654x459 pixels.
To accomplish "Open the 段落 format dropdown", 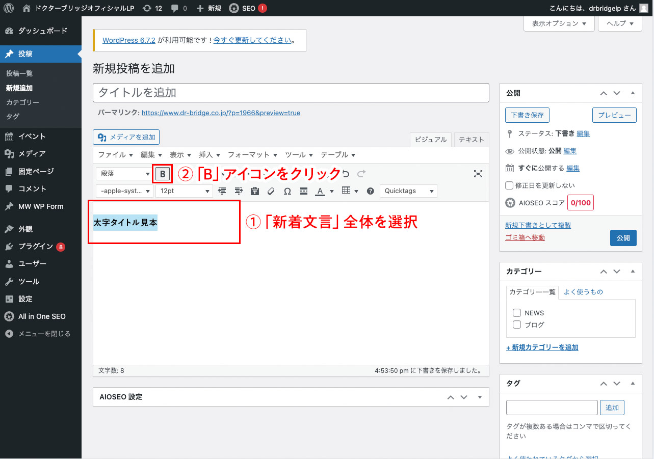I will pyautogui.click(x=124, y=174).
